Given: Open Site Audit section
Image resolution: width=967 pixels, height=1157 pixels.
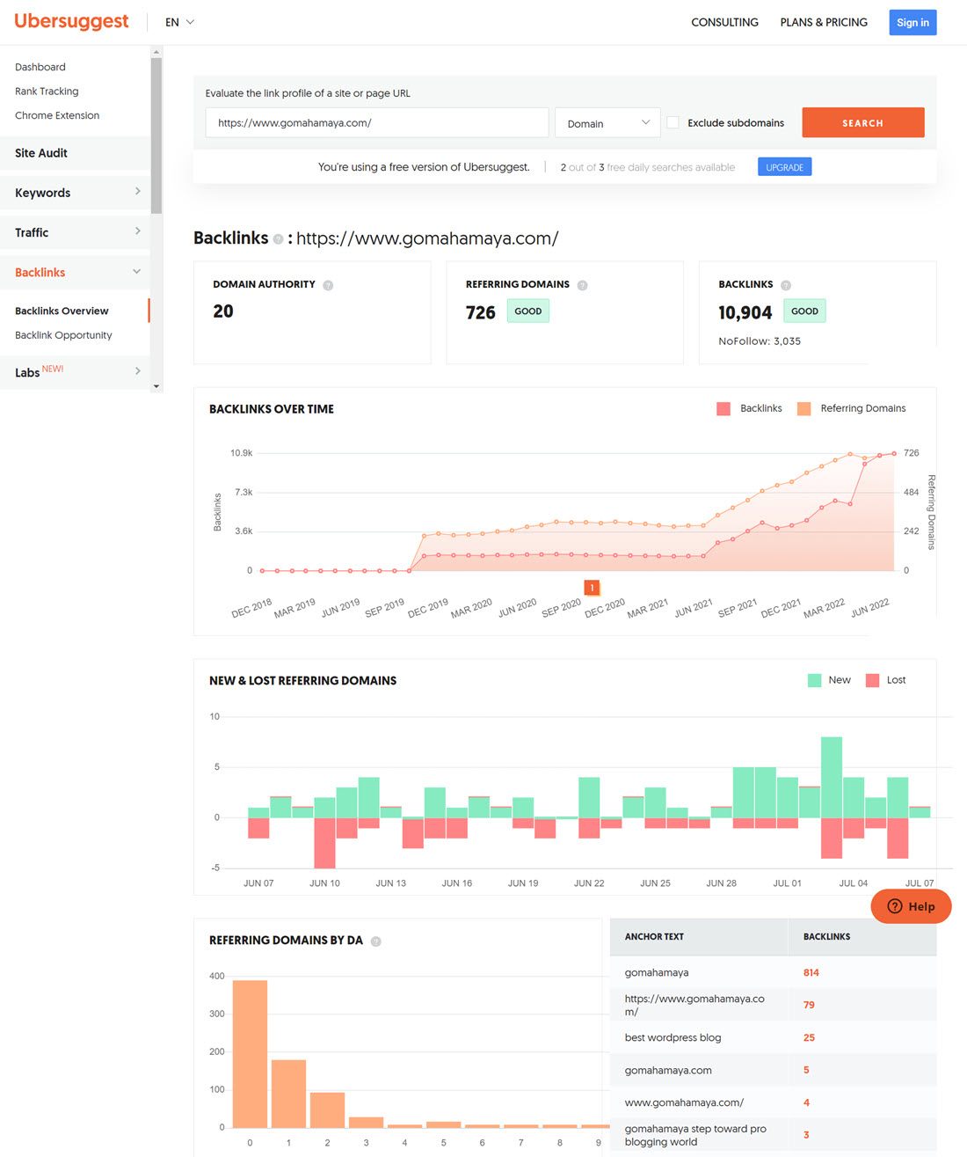Looking at the screenshot, I should click(75, 153).
